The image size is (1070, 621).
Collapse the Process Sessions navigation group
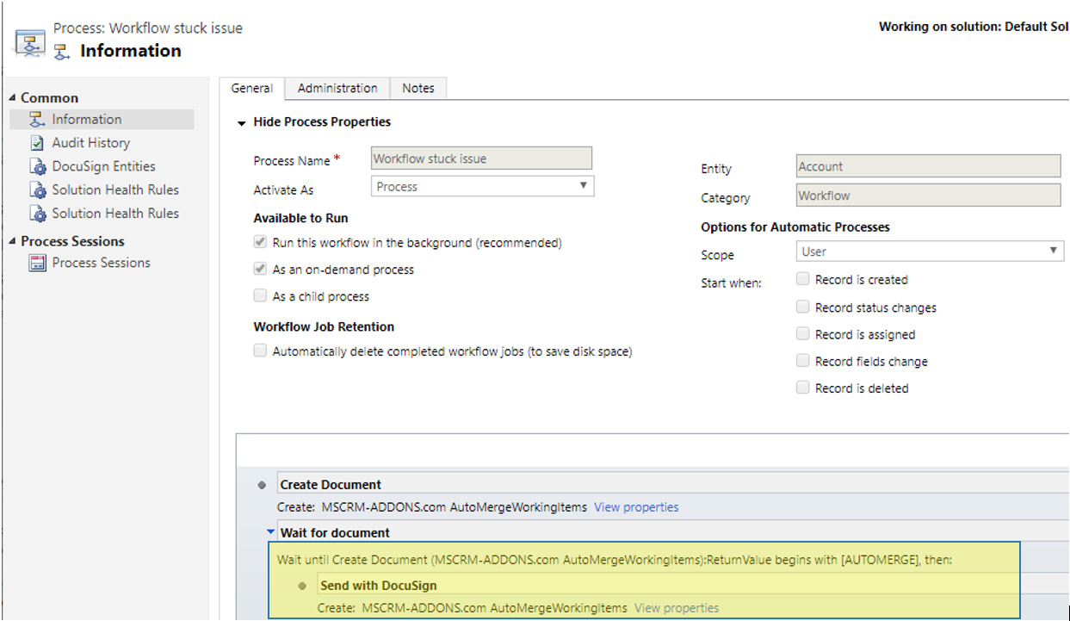pos(12,241)
